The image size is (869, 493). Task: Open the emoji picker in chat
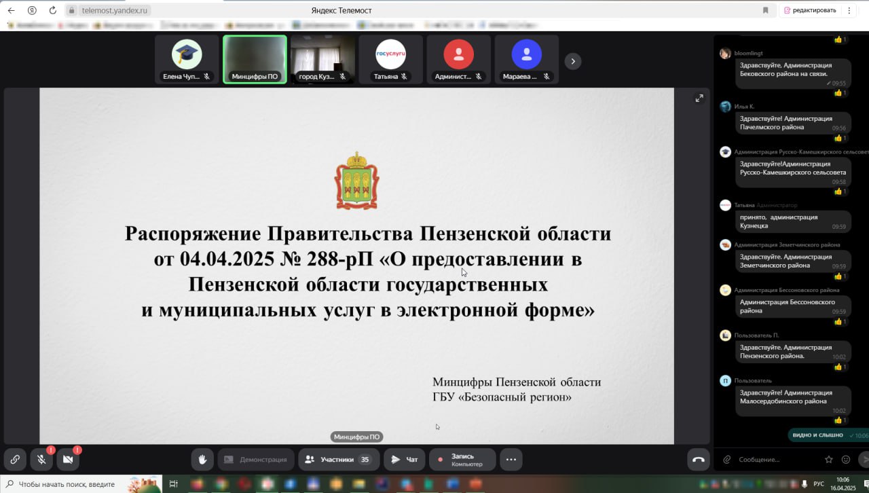coord(846,460)
